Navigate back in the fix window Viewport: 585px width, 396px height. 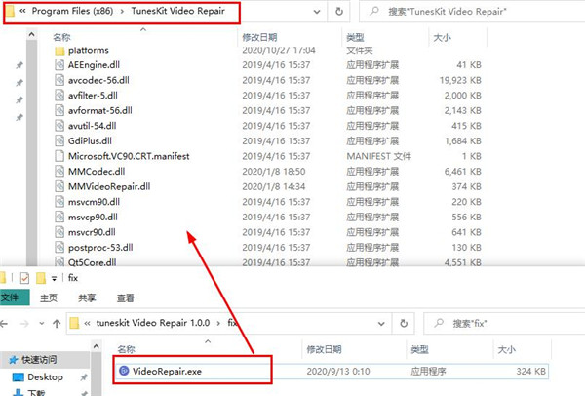coord(4,324)
